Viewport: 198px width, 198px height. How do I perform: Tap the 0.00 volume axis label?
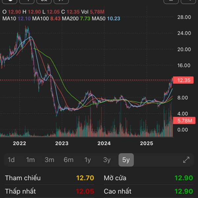182,130
